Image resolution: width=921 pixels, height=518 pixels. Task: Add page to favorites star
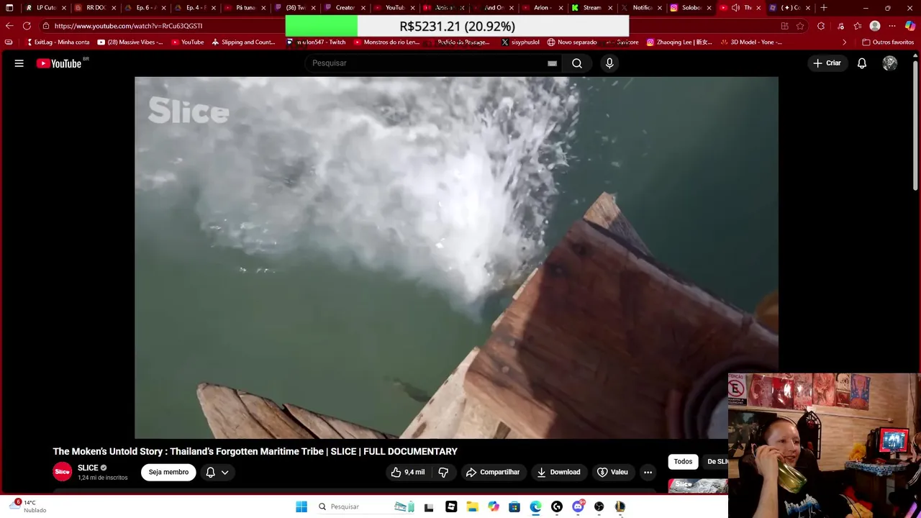(800, 26)
